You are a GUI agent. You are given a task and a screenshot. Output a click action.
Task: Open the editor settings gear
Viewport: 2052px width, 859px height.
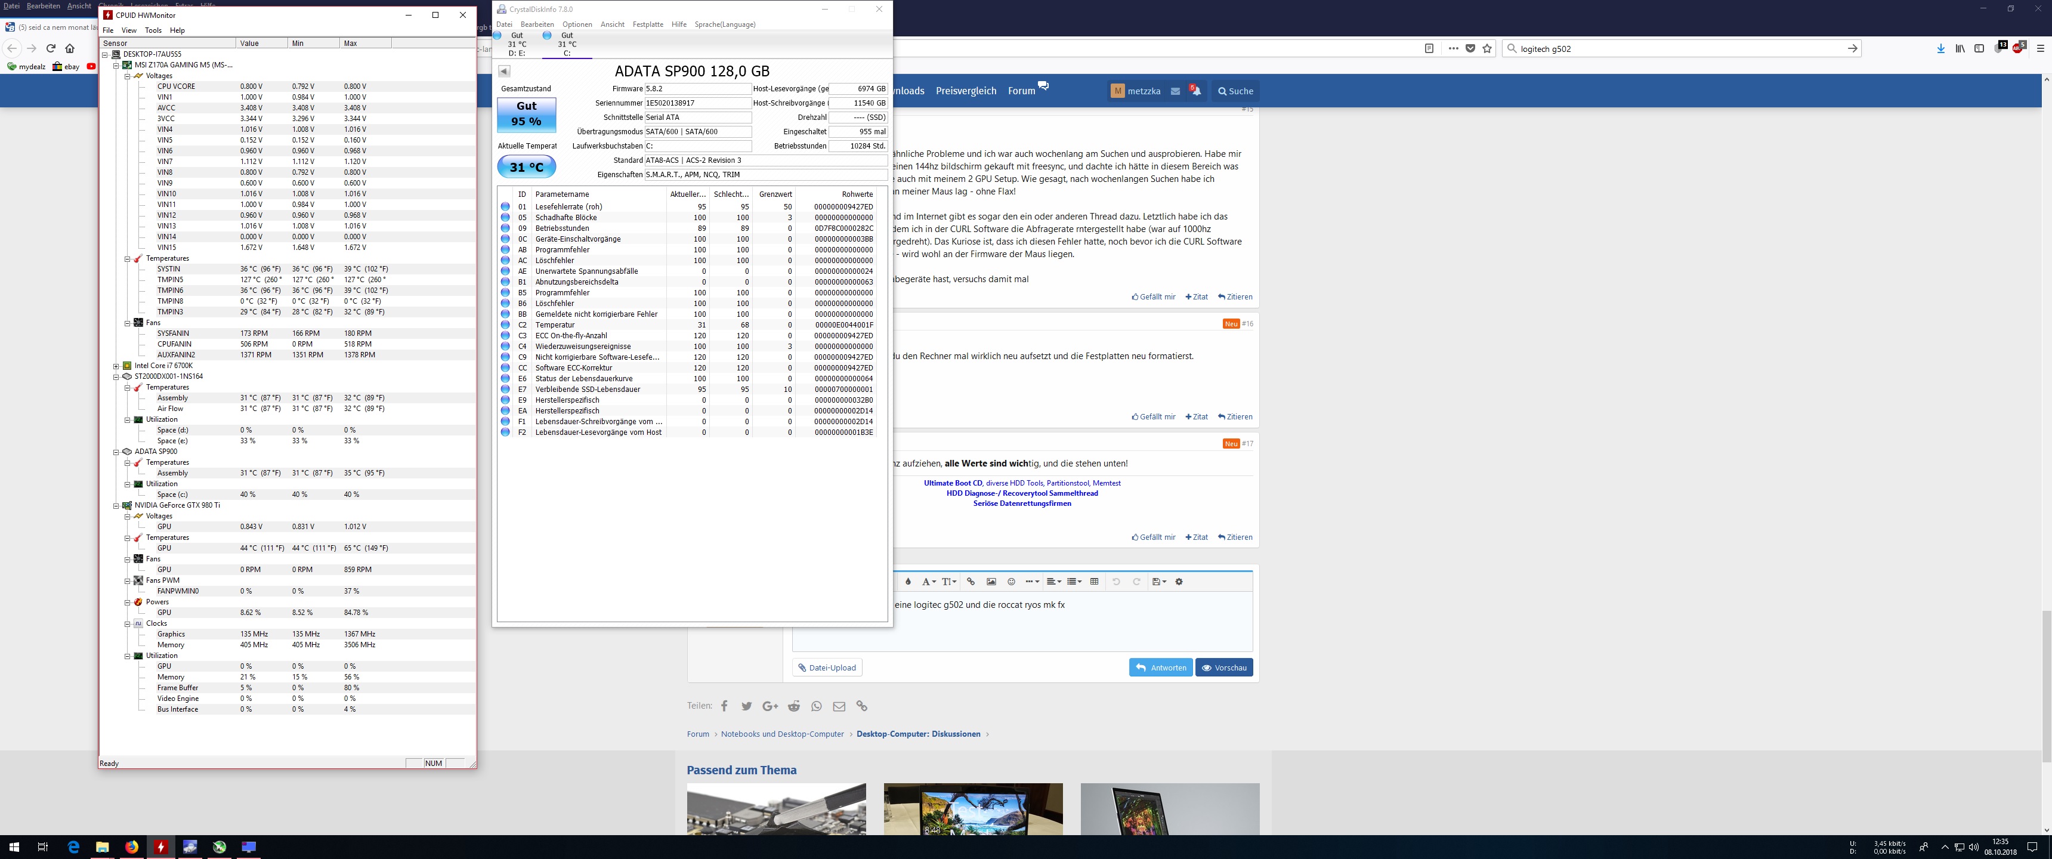coord(1179,582)
